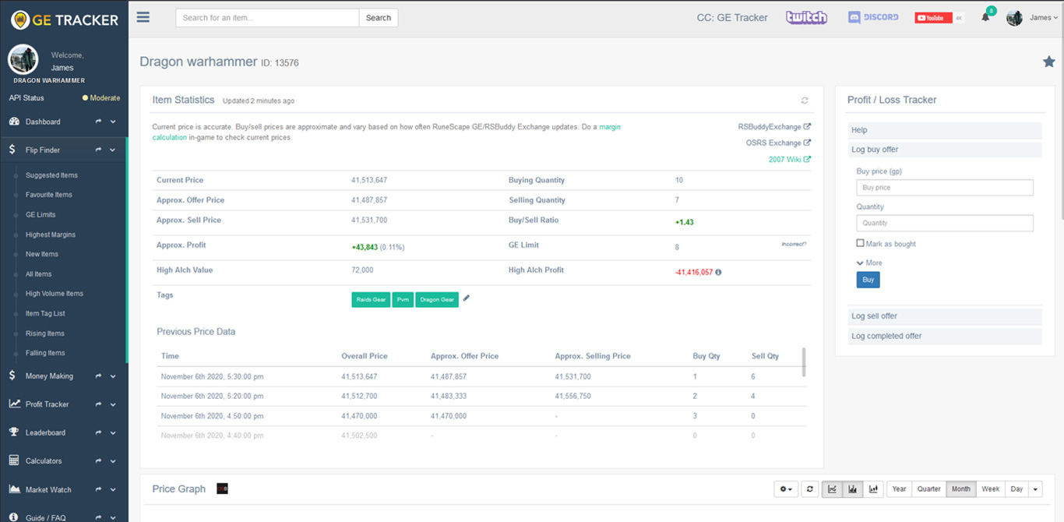Open Highest Margins in the sidebar

point(50,235)
